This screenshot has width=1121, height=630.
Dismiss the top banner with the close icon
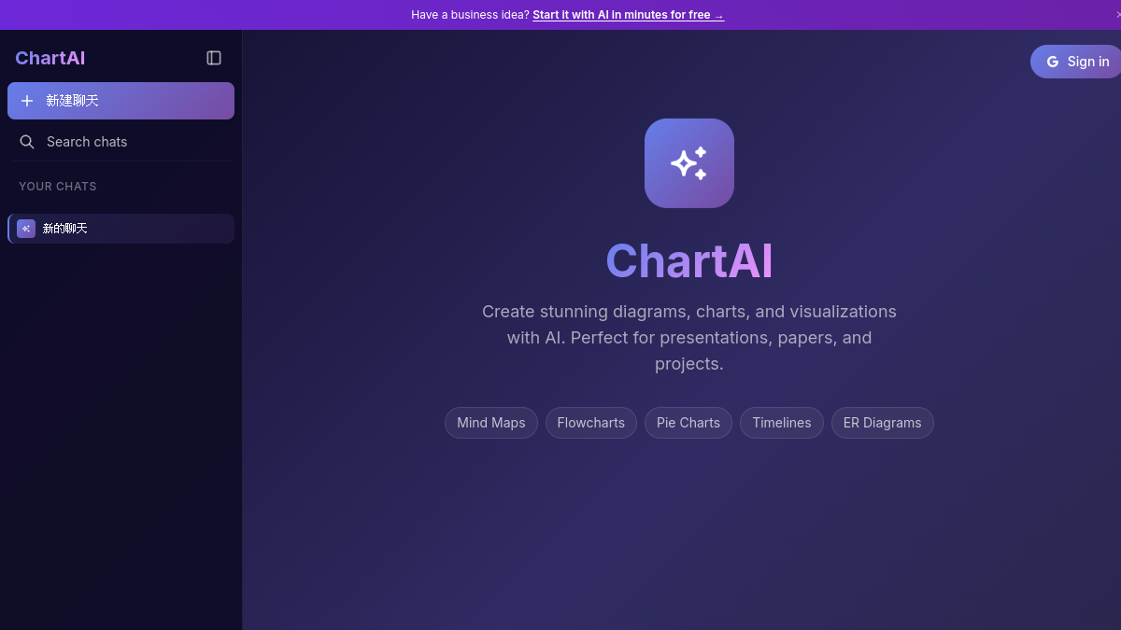click(1117, 15)
